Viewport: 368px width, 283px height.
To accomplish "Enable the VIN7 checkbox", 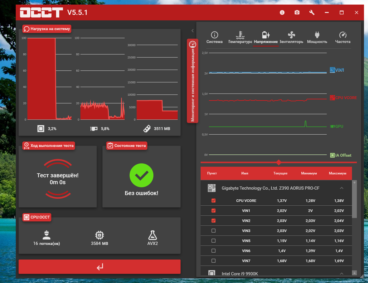I will pyautogui.click(x=213, y=261).
